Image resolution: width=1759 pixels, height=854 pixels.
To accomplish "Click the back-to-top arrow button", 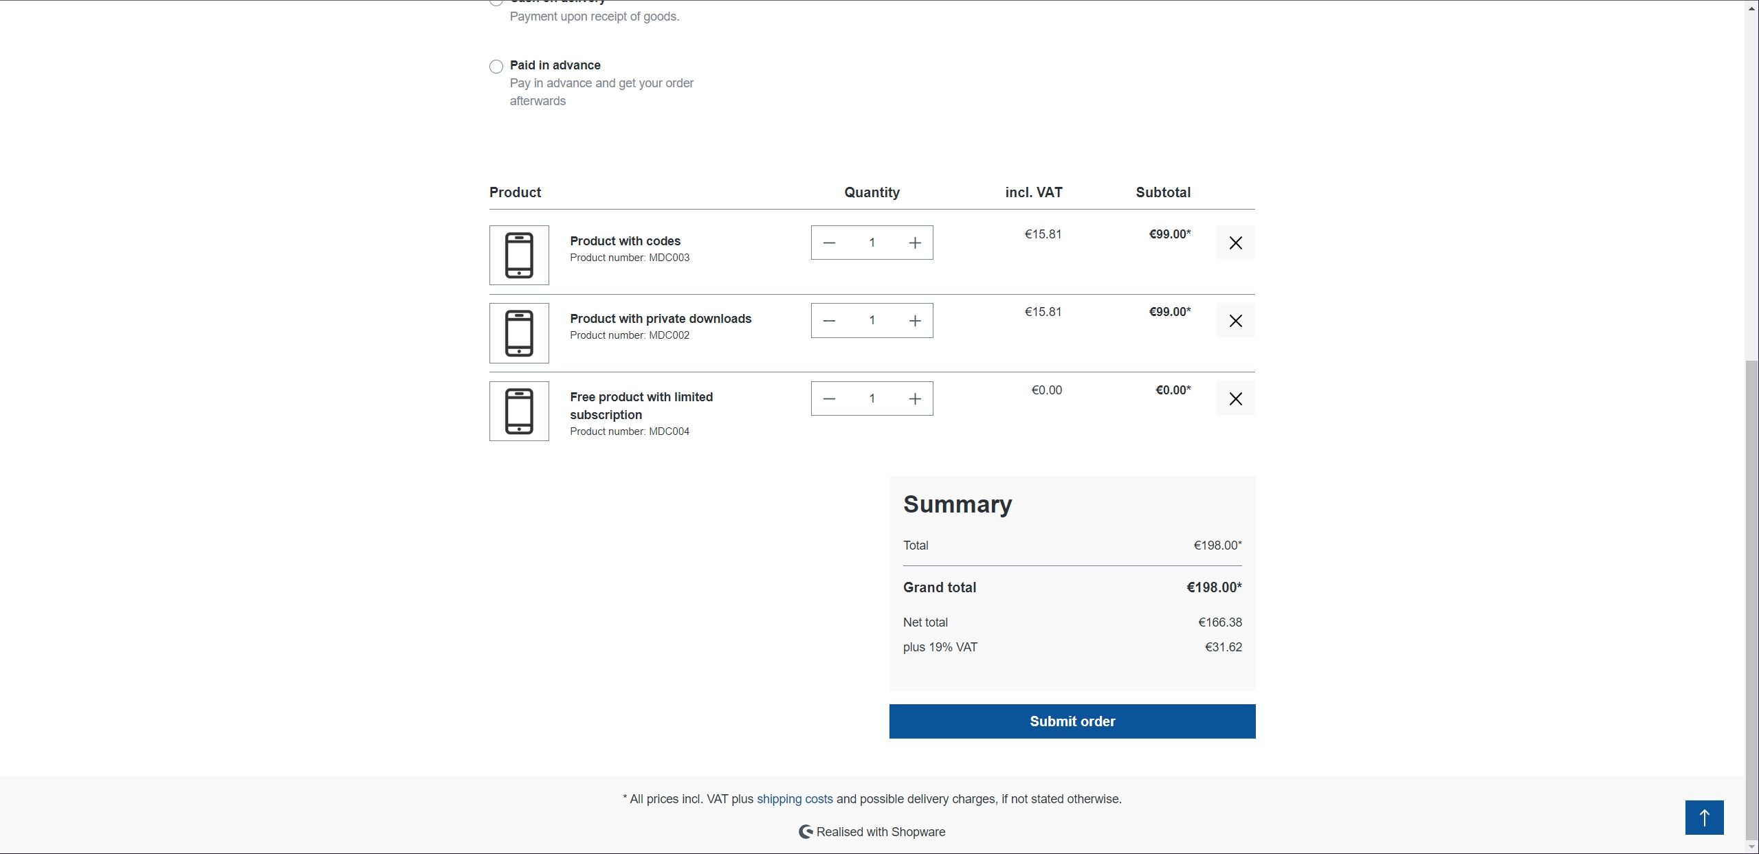I will pyautogui.click(x=1704, y=818).
